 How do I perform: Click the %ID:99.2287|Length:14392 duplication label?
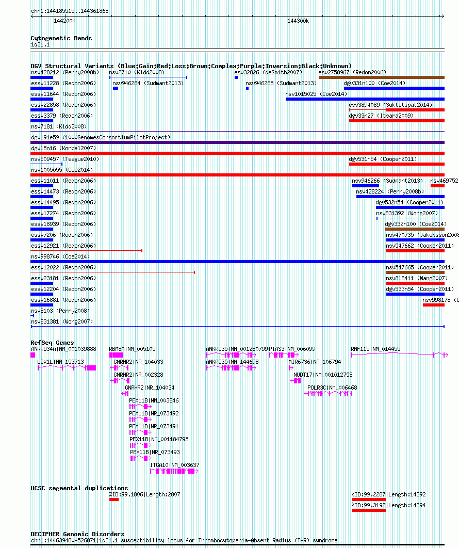389,494
